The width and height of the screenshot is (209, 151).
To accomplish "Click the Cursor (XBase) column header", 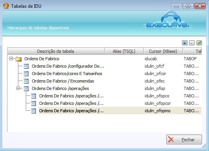I will 163,51.
